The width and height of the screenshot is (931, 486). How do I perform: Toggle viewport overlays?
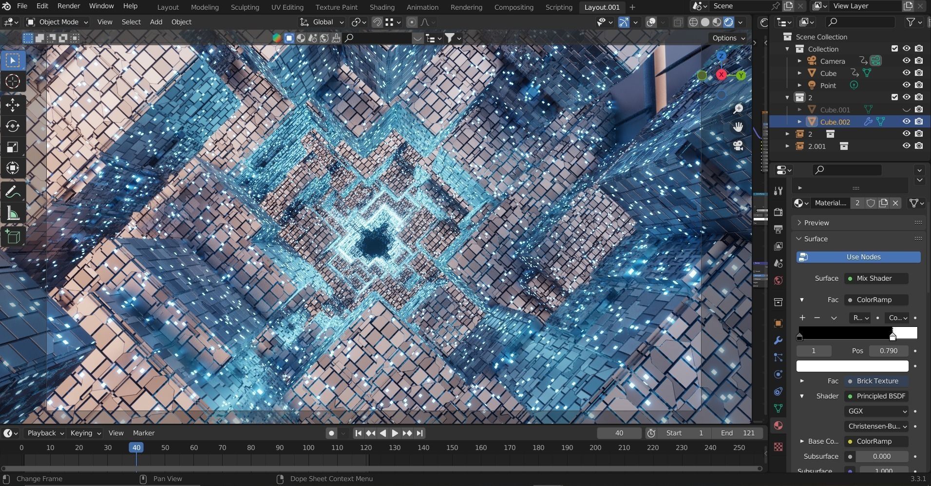[651, 22]
